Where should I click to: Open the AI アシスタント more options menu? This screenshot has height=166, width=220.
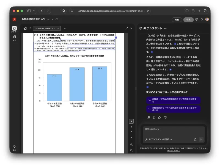tap(165, 28)
